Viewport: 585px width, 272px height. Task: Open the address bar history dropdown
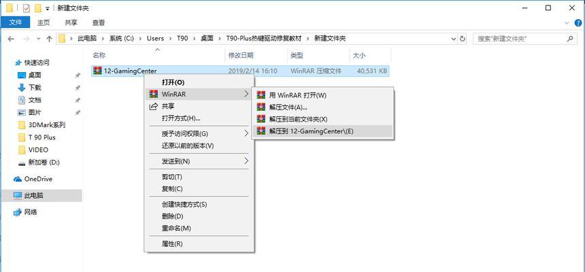pos(453,39)
